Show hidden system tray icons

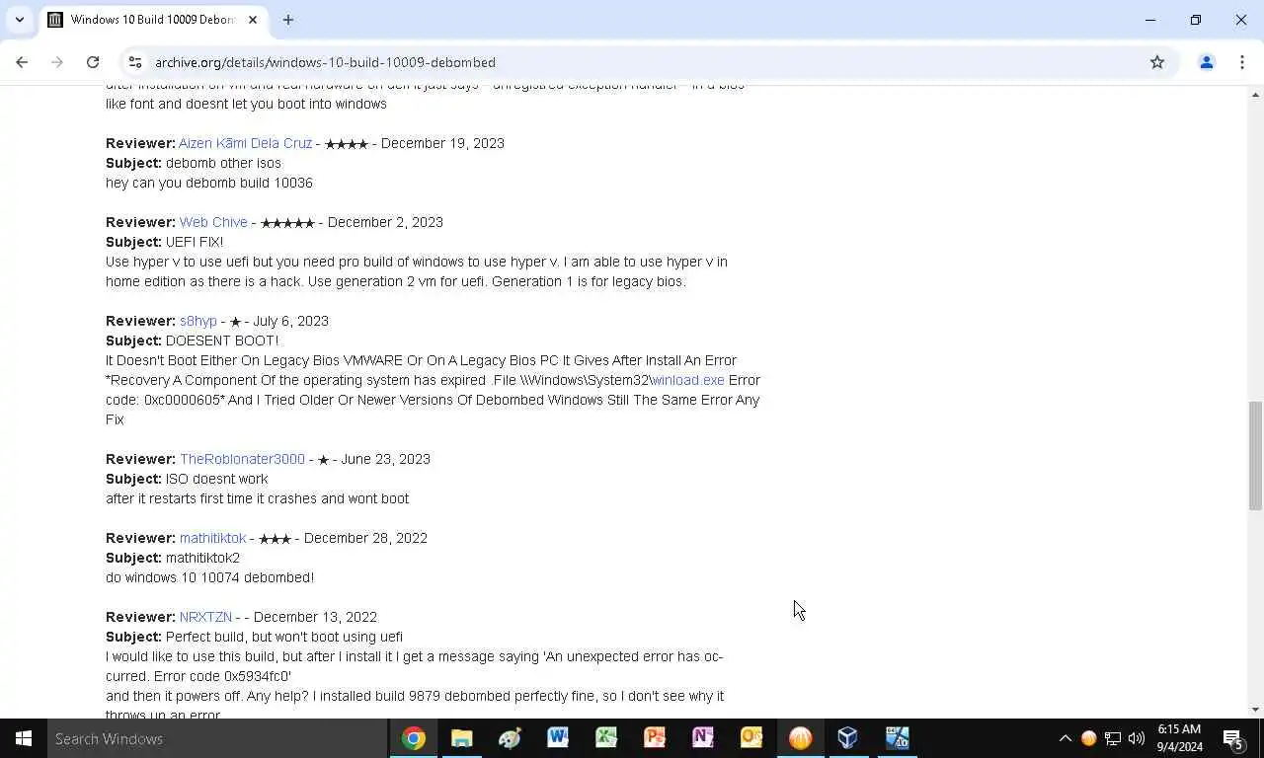tap(1065, 738)
